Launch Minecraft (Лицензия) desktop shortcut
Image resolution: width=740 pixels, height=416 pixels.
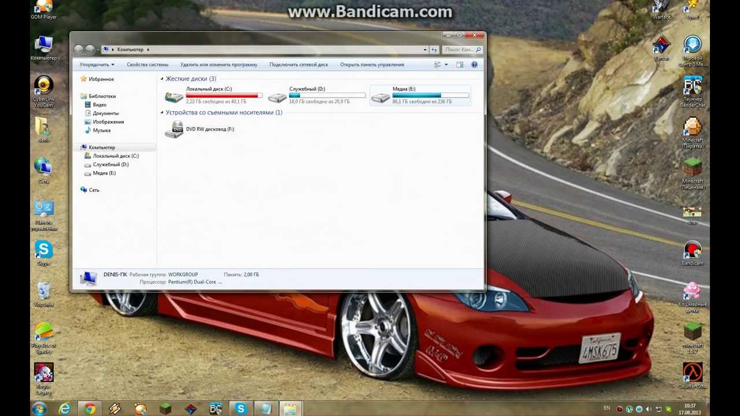(693, 174)
